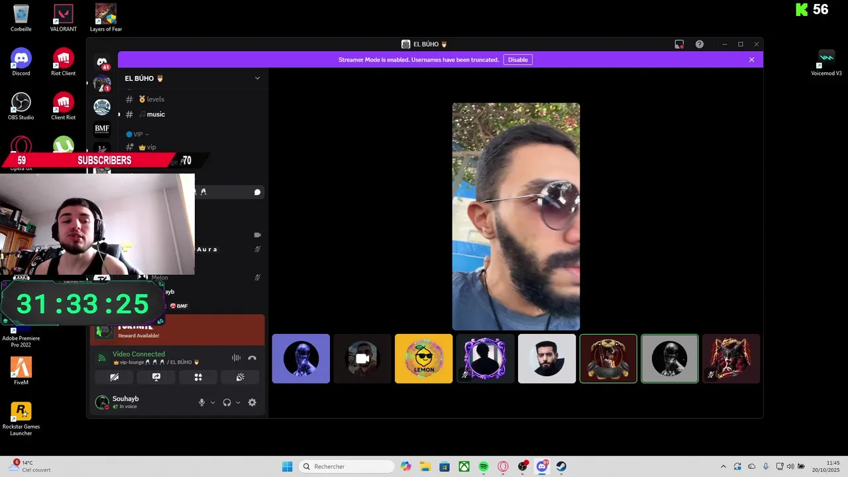Screen dimensions: 848x477
Task: Expand microphone input options chevron
Action: (x=213, y=402)
